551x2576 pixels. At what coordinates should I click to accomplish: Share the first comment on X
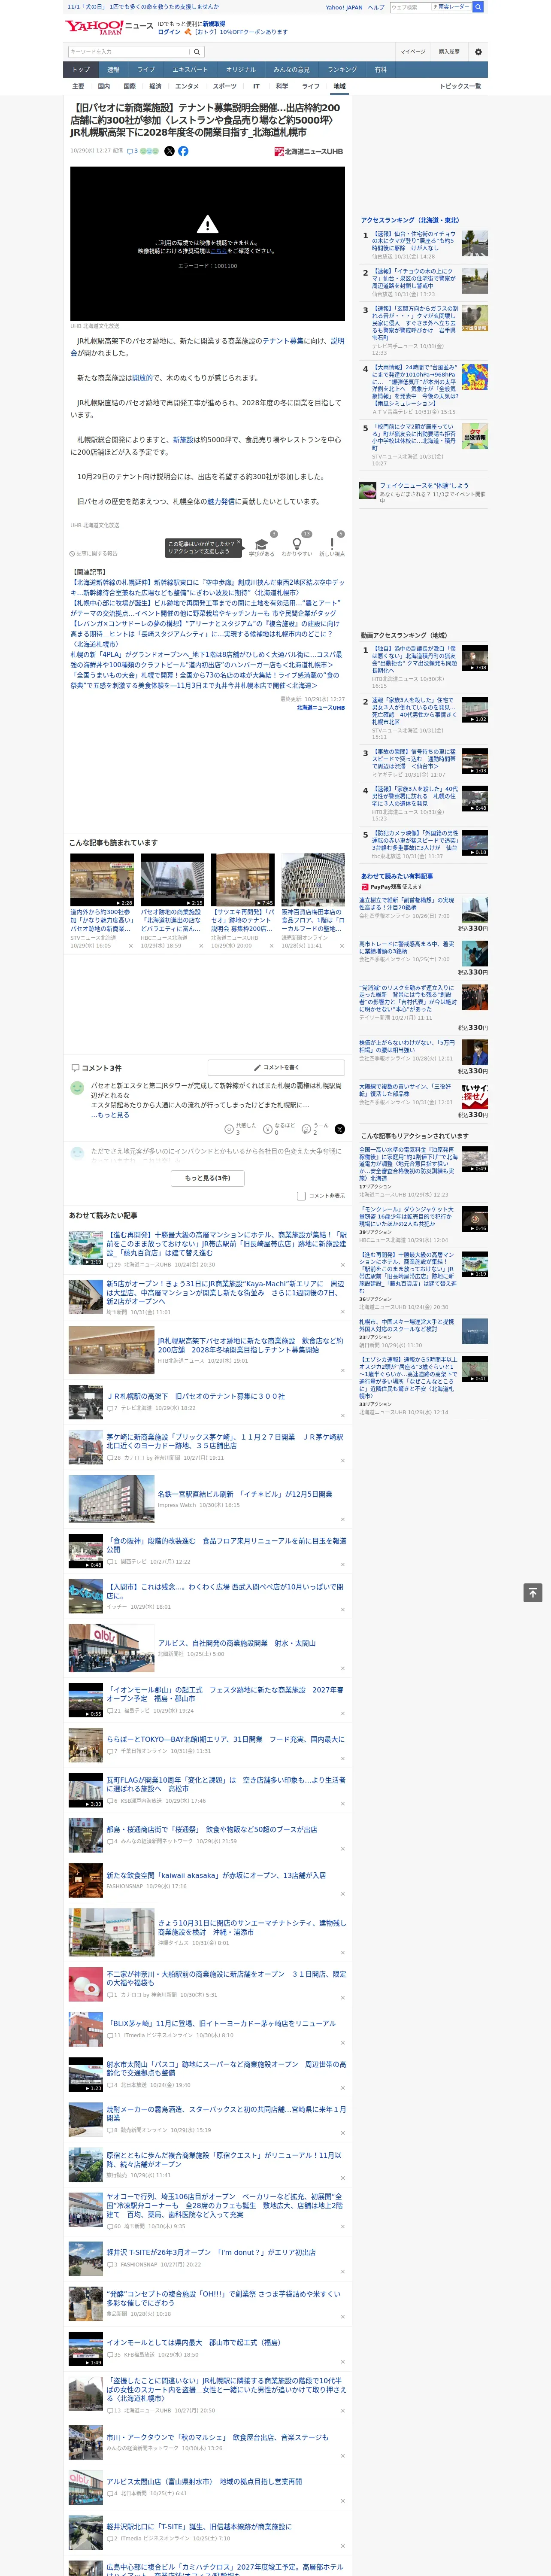point(340,1129)
